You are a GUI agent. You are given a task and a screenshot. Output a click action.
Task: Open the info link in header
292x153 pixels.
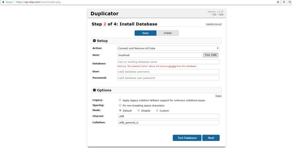click(x=215, y=14)
